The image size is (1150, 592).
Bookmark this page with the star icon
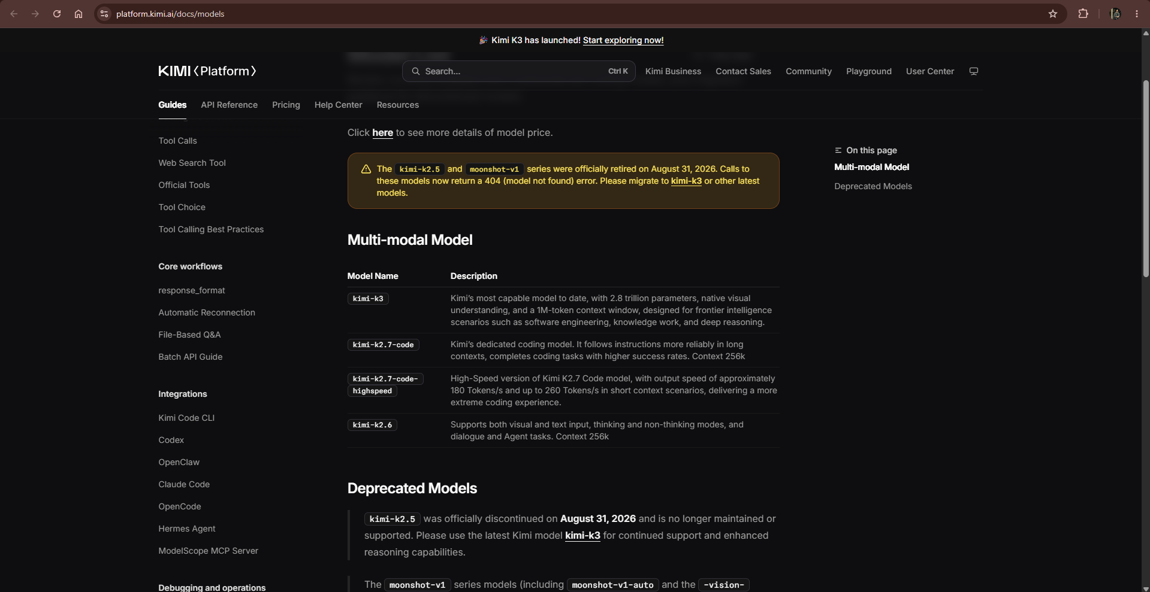point(1053,14)
